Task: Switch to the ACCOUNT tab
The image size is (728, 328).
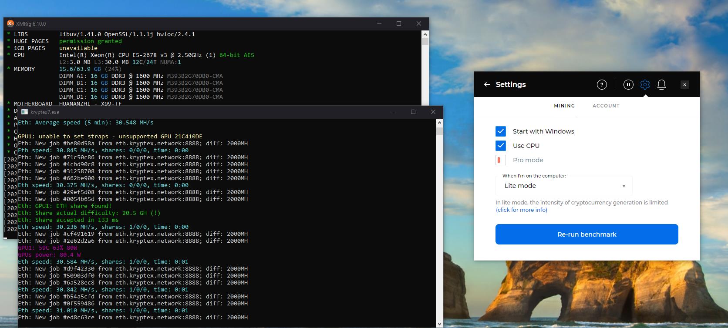Action: 606,106
